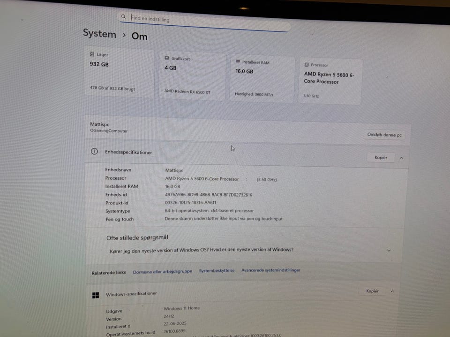Click the Lager storage icon
This screenshot has height=337, width=450.
[x=92, y=54]
